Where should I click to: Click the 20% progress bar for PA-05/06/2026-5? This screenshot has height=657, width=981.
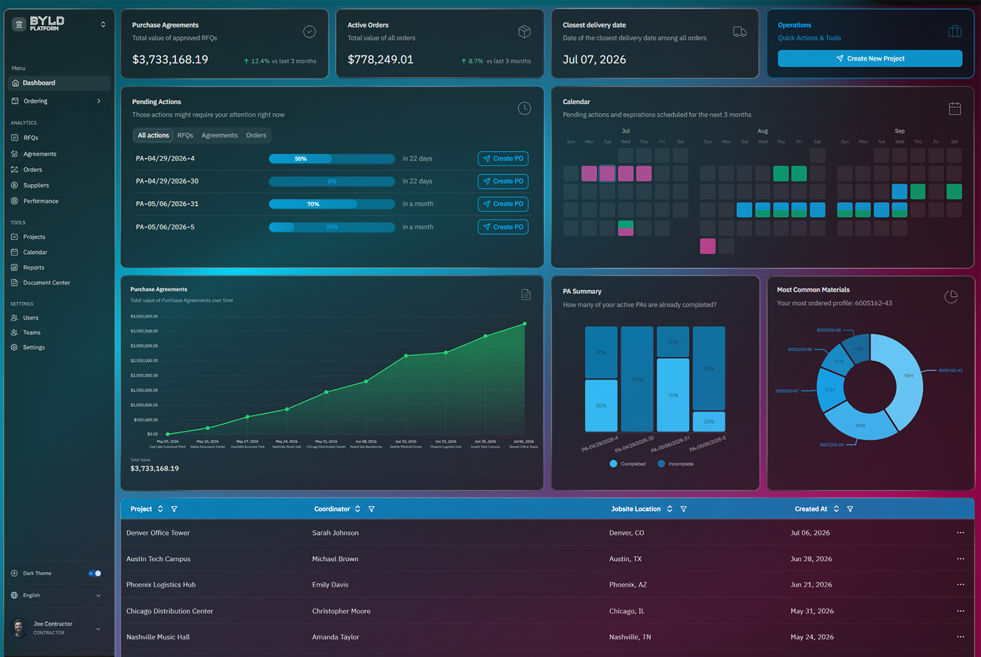(332, 227)
